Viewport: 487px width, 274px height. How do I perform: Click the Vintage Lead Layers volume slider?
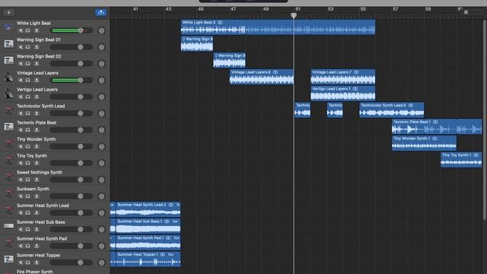point(71,80)
